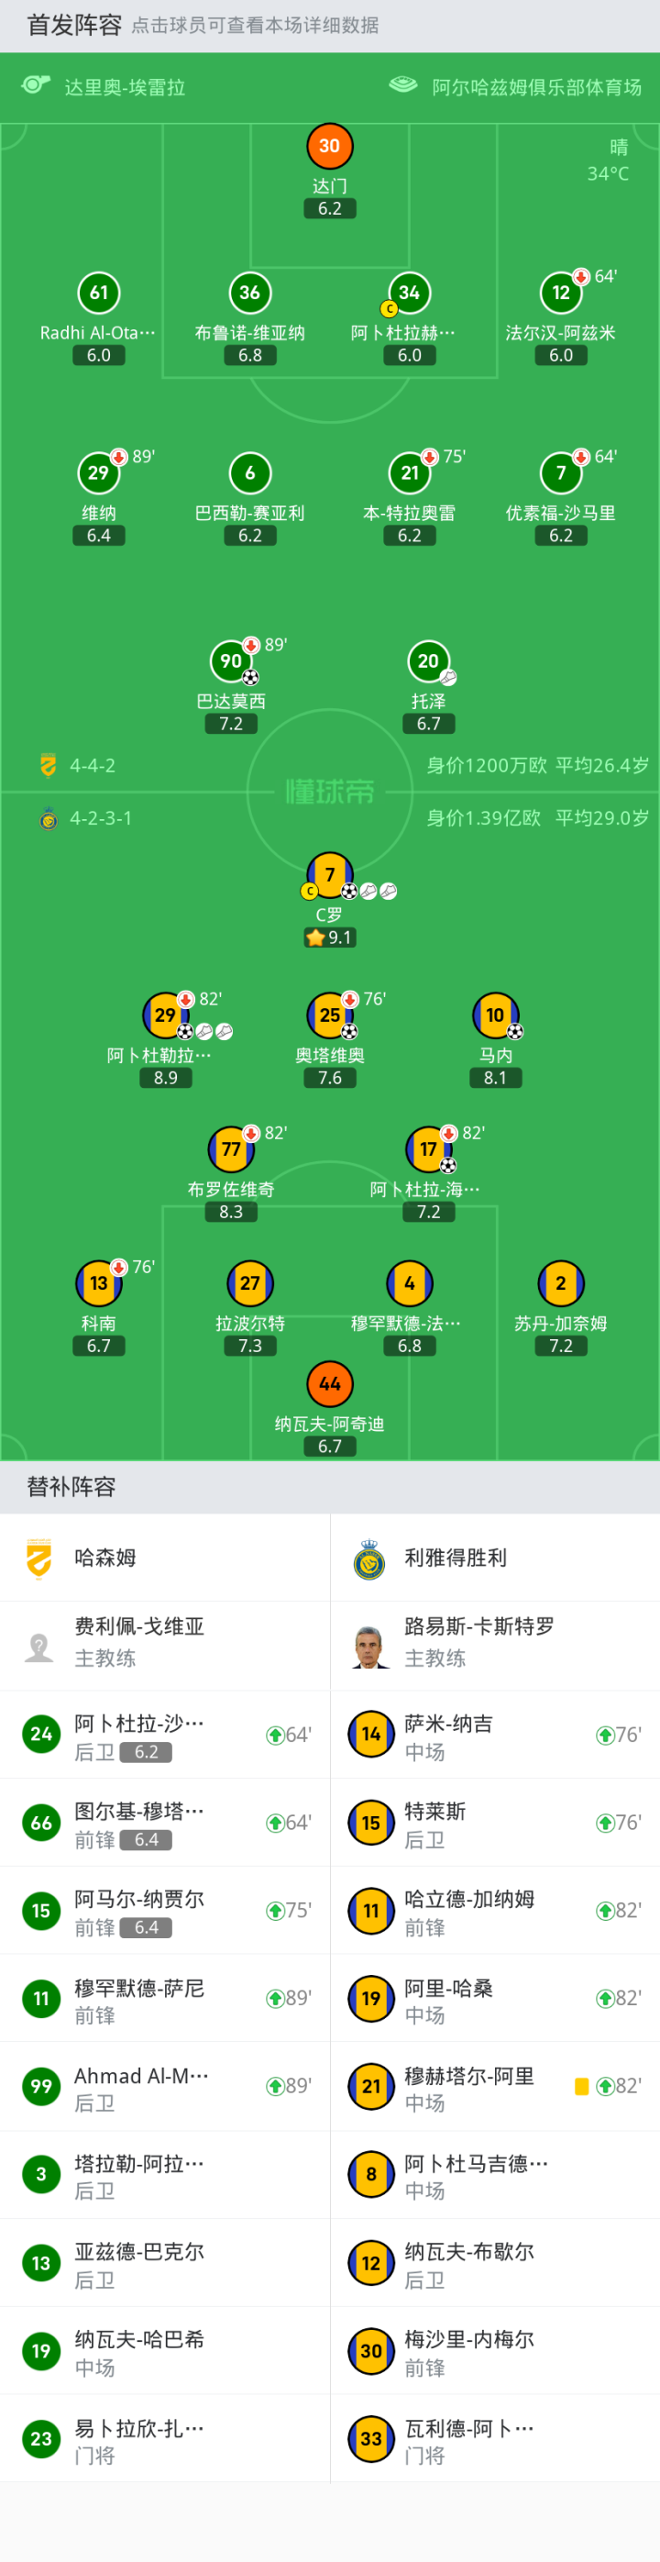660x2562 pixels.
Task: Select goalkeeper 达门 number 30 badge
Action: click(329, 146)
